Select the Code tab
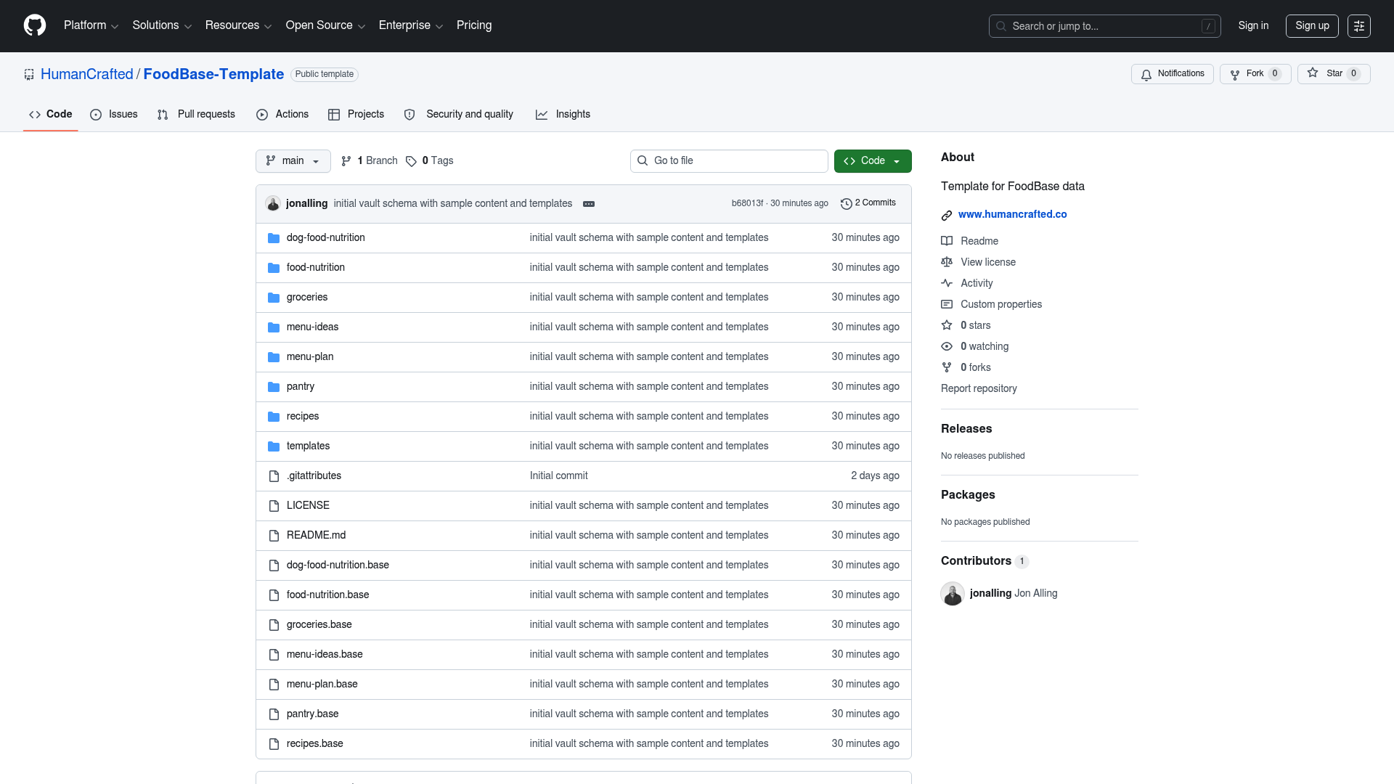Viewport: 1394px width, 784px height. click(51, 115)
